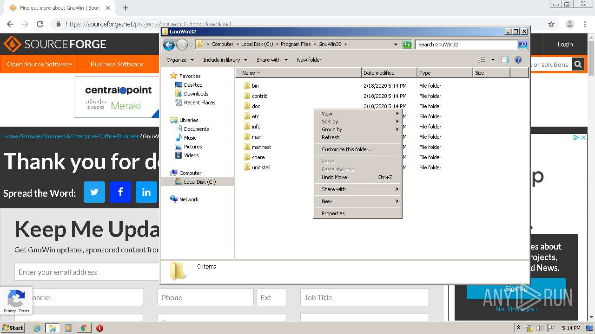The image size is (595, 334).
Task: Open Internet Explorer from taskbar
Action: coord(37,328)
